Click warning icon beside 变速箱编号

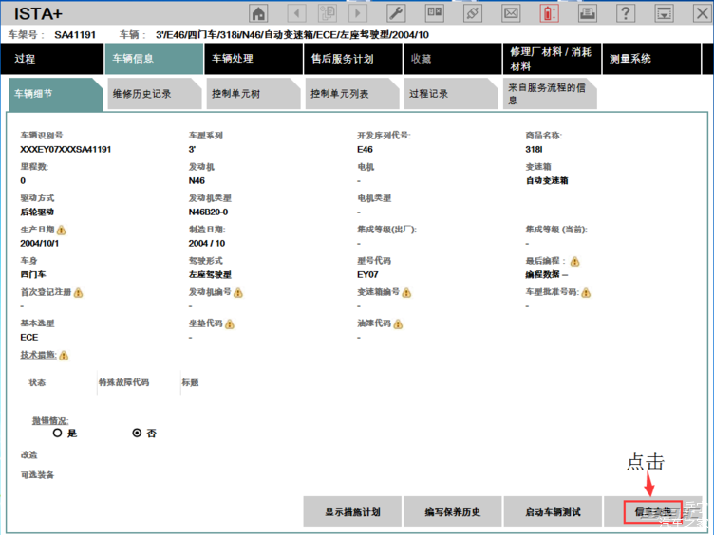click(406, 292)
